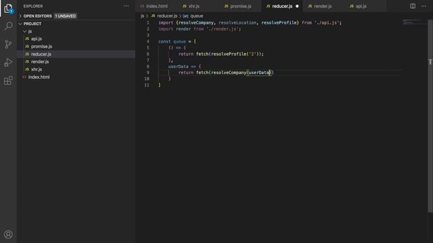
Task: Click the resolveProfile call on line 6
Action: [x=229, y=54]
